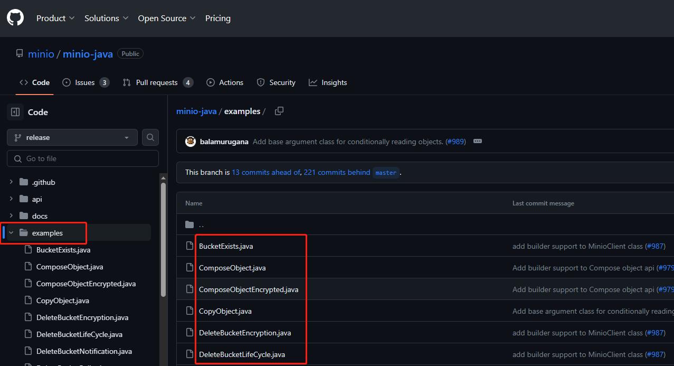
Task: Open BucketExists.java in the file table
Action: click(x=226, y=246)
